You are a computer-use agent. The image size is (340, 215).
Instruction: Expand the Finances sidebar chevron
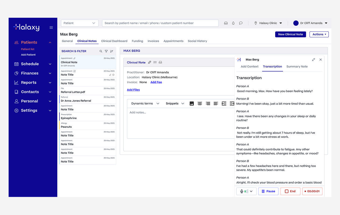click(x=50, y=73)
